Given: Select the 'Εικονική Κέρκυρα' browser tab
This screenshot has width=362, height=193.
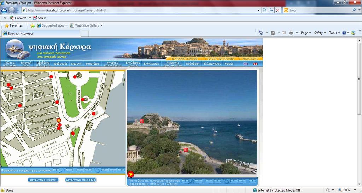Looking at the screenshot, I should pos(41,33).
